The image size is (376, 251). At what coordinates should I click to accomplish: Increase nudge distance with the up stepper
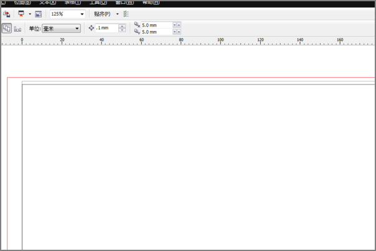coord(122,26)
